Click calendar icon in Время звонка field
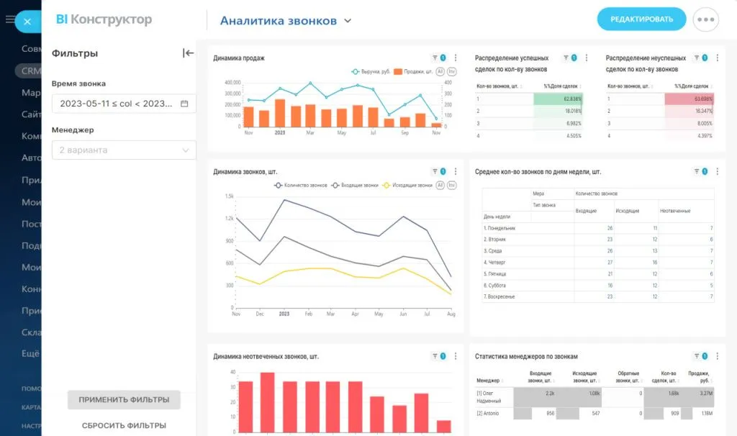Viewport: 737px width, 436px height. pos(184,104)
